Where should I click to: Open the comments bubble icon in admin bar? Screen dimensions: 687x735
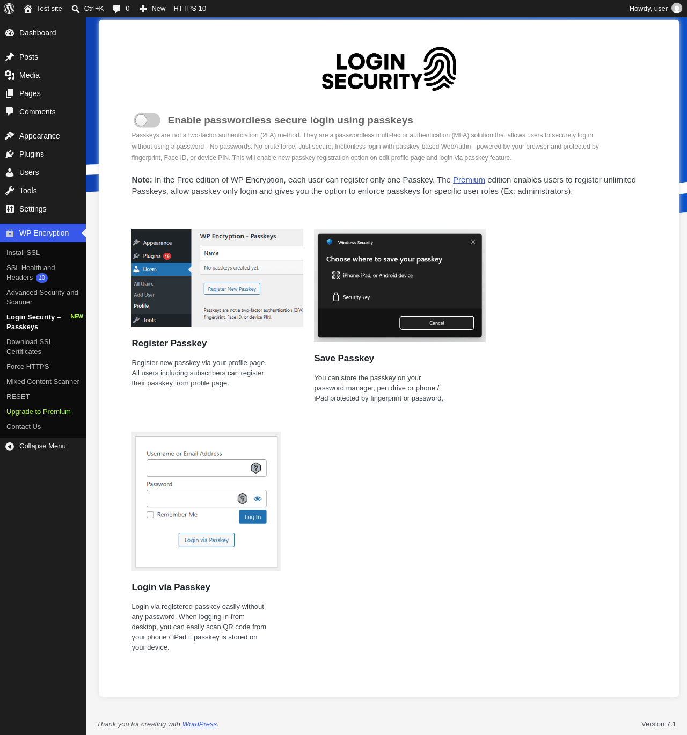pyautogui.click(x=117, y=9)
